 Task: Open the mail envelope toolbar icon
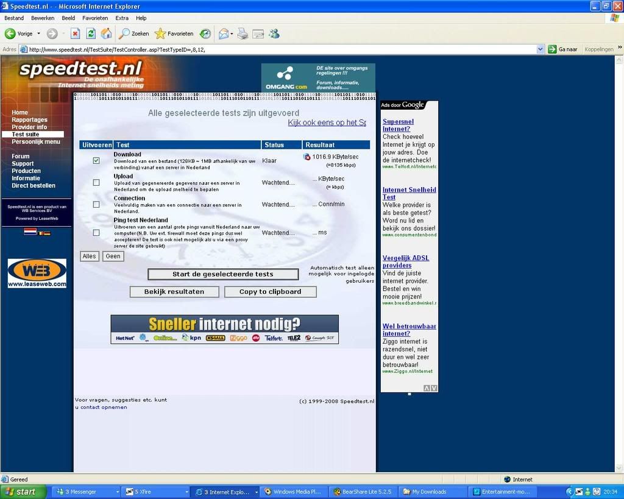point(224,34)
